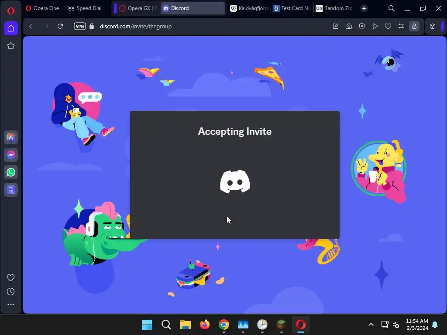The image size is (447, 335).
Task: Open sidebar setup three dots
Action: pos(11,304)
